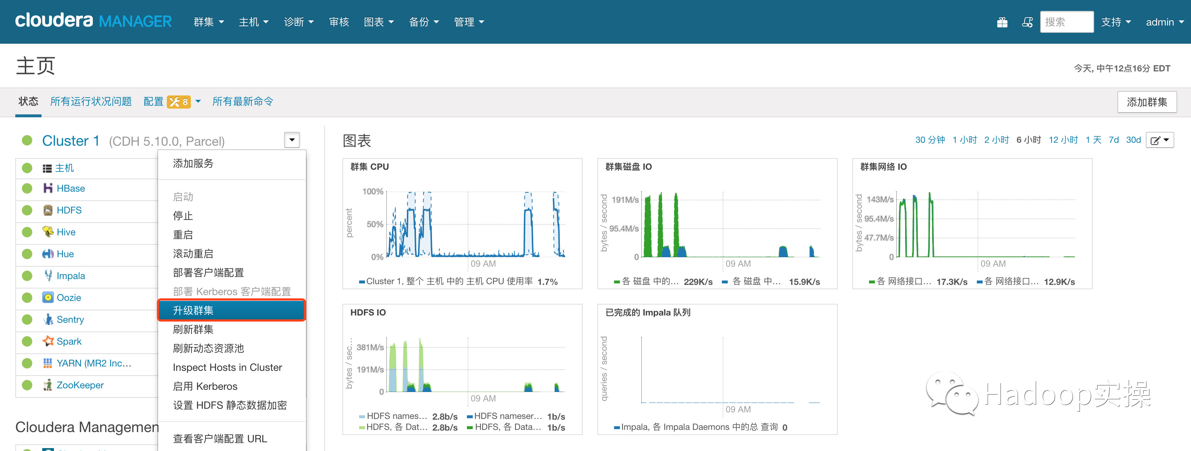Open the 支持 dropdown
Image resolution: width=1191 pixels, height=451 pixels.
(x=1116, y=22)
